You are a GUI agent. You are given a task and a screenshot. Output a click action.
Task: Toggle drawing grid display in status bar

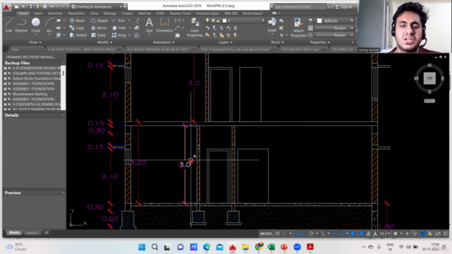point(278,234)
